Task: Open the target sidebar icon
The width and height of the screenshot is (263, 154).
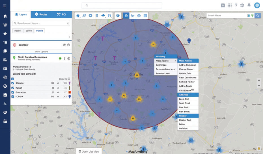Action: click(x=5, y=77)
